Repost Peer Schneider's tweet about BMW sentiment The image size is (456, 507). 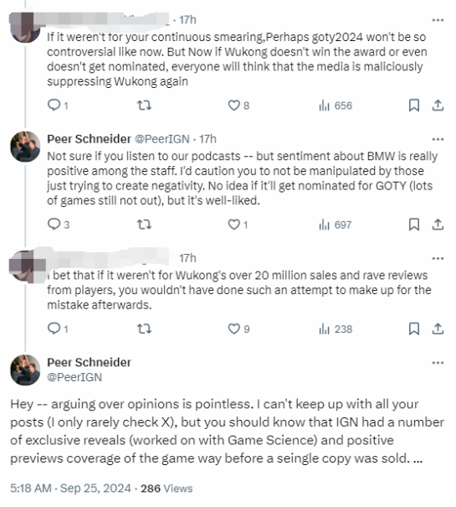click(144, 225)
